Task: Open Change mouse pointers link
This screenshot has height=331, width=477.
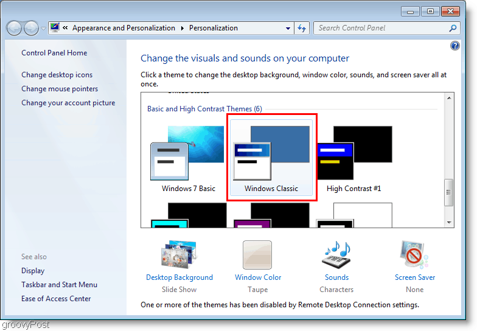Action: point(60,89)
